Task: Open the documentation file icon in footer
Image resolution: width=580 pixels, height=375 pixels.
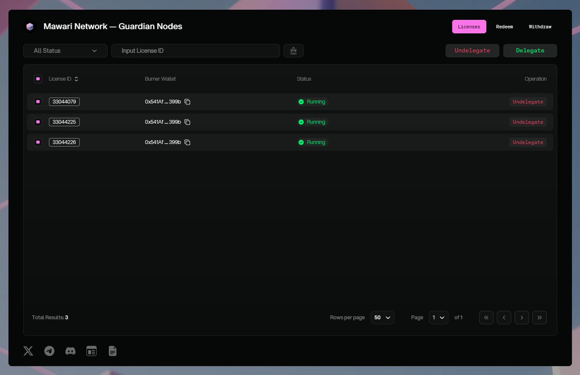Action: 113,351
